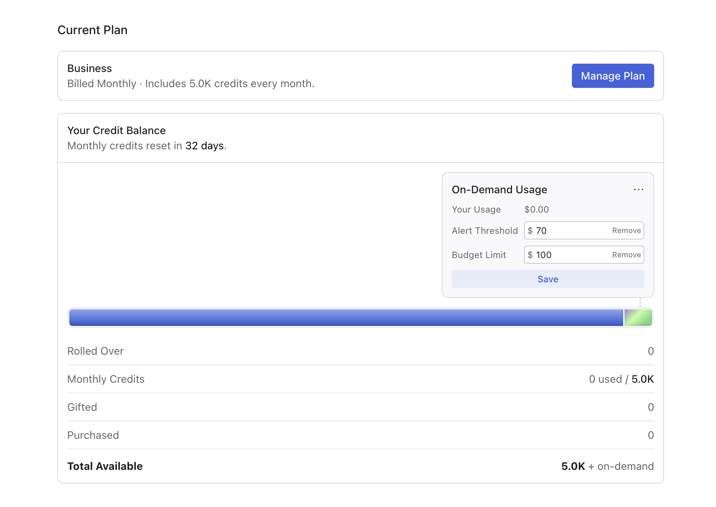The image size is (716, 507).
Task: Click the Your Credit Balance heading
Action: [x=116, y=130]
